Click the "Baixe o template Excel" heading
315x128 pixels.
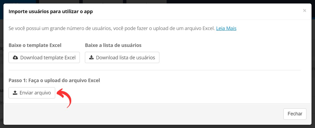click(x=35, y=46)
